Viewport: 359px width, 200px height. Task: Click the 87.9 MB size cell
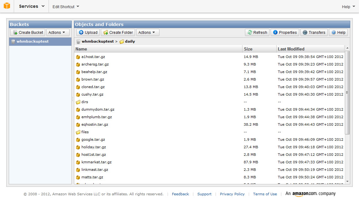251,162
